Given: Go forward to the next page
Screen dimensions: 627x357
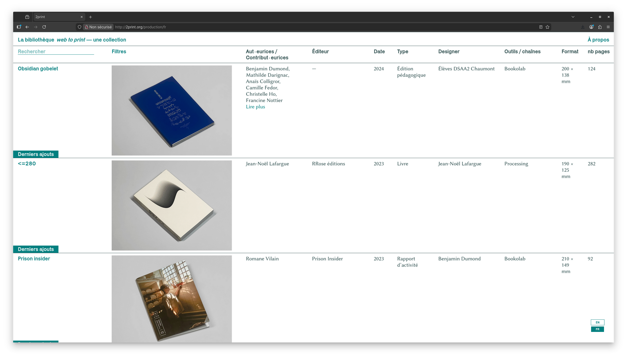Looking at the screenshot, I should point(36,27).
